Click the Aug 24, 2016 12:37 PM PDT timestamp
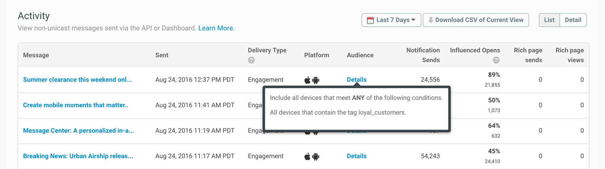The height and width of the screenshot is (169, 605). pyautogui.click(x=195, y=80)
